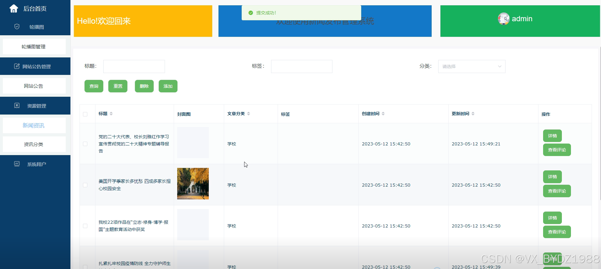Click the 标签 column header
Viewport: 601px width, 269px height.
click(x=285, y=114)
